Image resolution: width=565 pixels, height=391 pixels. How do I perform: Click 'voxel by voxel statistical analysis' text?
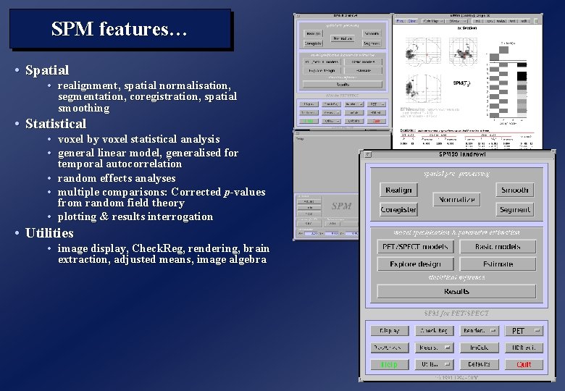139,139
